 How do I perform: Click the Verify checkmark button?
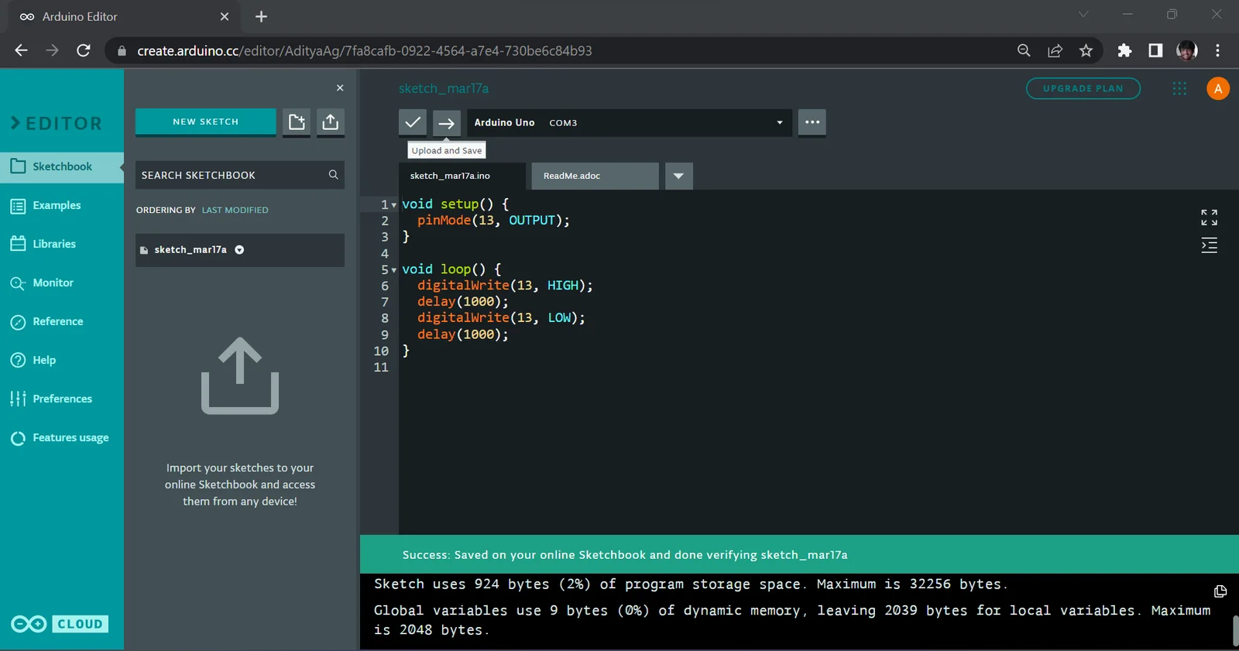[x=413, y=122]
